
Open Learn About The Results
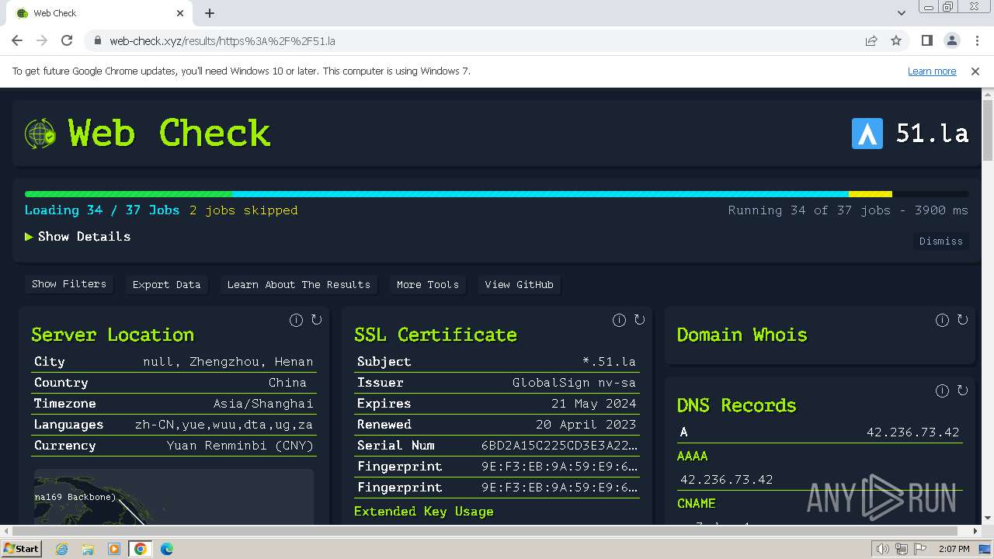pos(299,285)
